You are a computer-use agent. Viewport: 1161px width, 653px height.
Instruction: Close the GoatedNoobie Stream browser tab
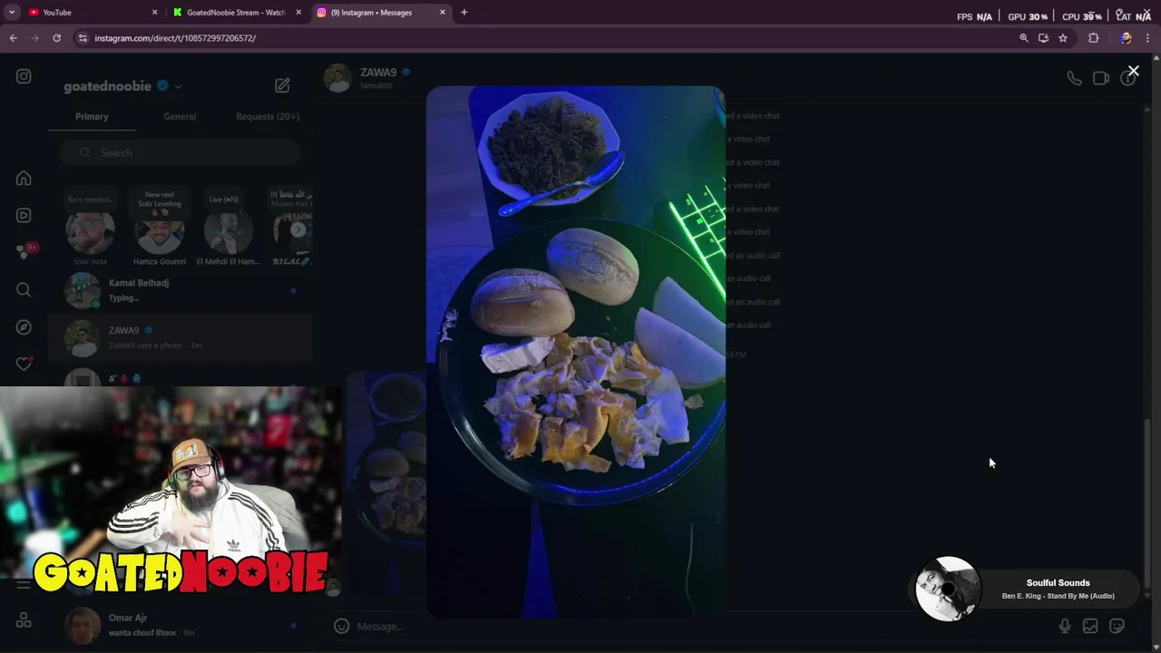(298, 13)
